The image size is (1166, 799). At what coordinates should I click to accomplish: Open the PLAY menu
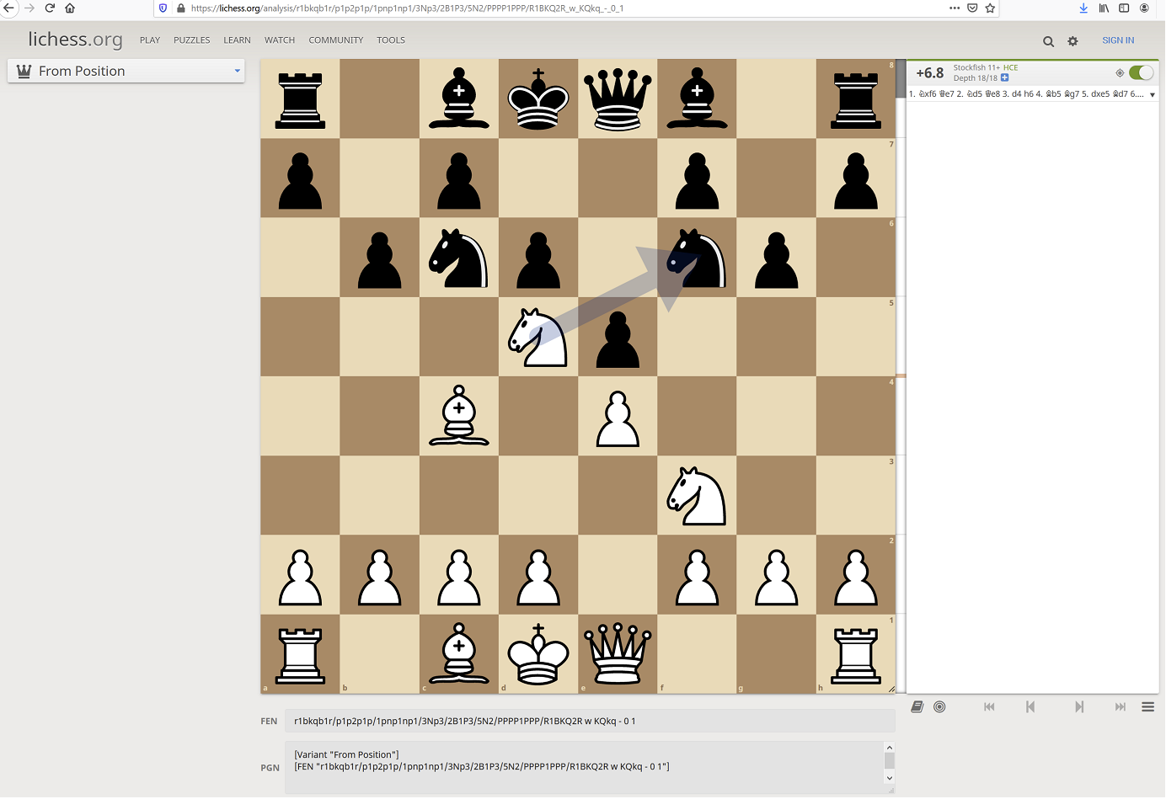[150, 40]
